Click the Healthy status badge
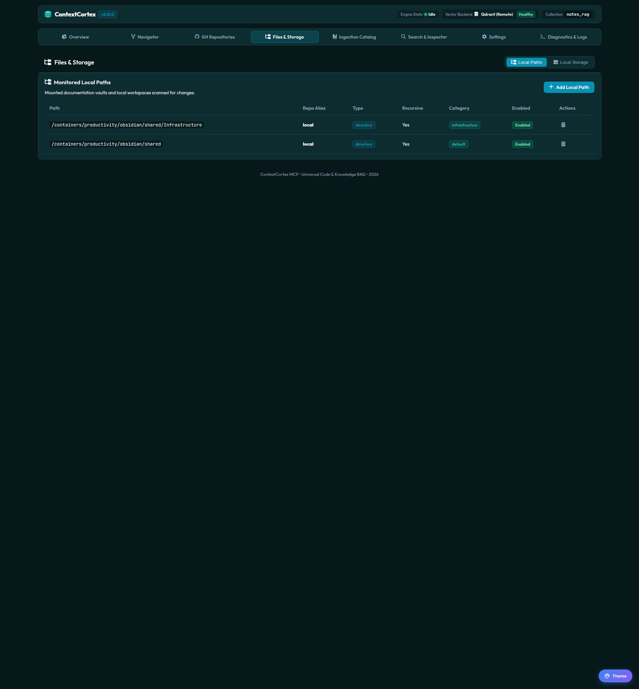Screen dimensions: 639x689 click(526, 14)
